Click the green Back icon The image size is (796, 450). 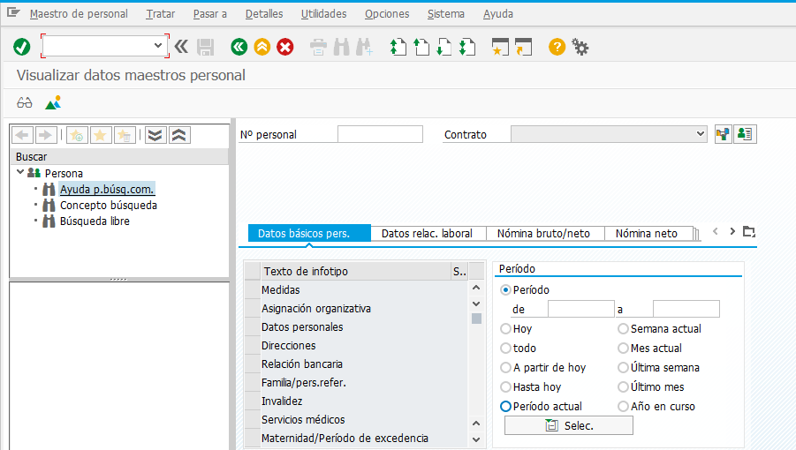pos(239,47)
